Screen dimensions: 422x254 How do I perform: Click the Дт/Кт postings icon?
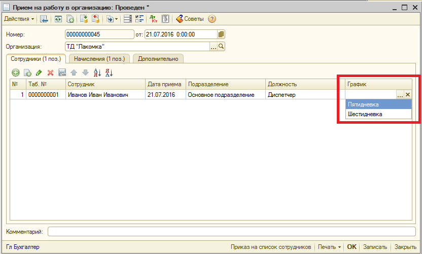coord(153,19)
